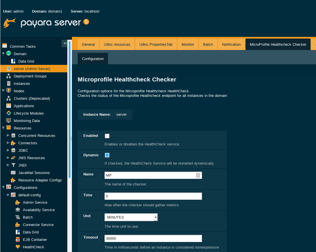The width and height of the screenshot is (316, 252).
Task: Click into the Name field containing MP
Action: point(153,175)
